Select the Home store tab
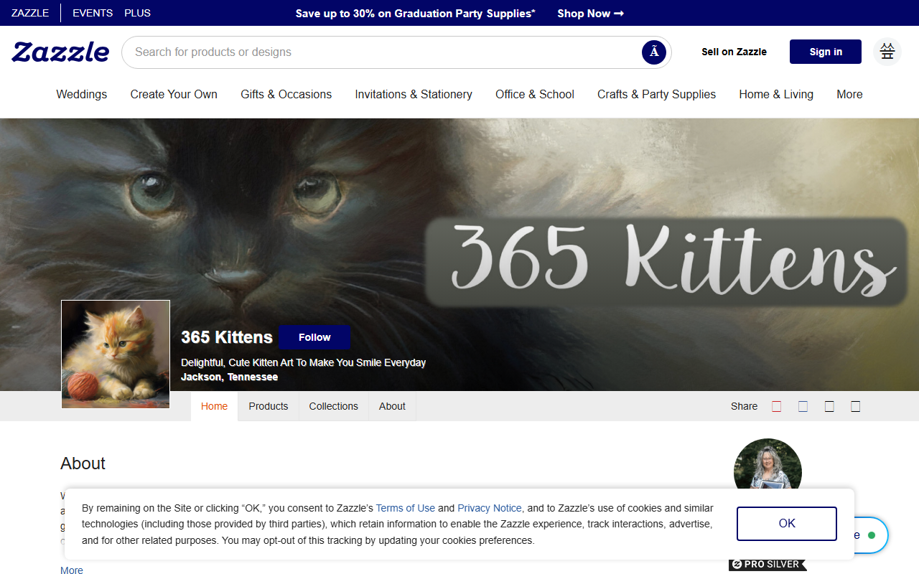The image size is (919, 574). pyautogui.click(x=214, y=406)
